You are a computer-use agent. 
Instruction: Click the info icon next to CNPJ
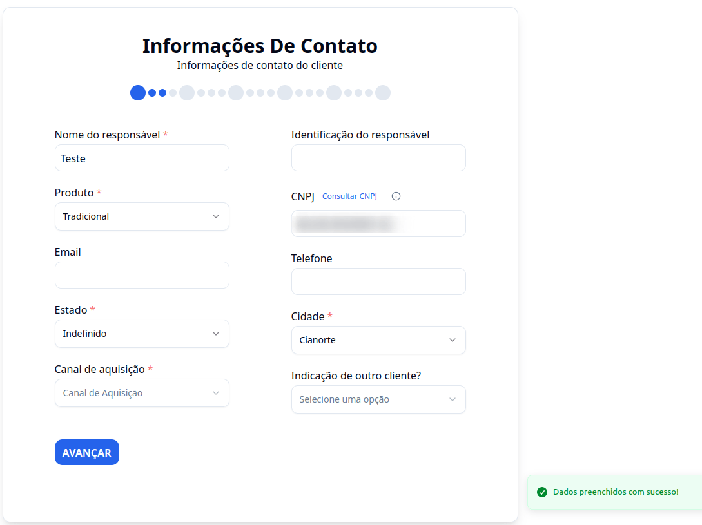[x=396, y=196]
